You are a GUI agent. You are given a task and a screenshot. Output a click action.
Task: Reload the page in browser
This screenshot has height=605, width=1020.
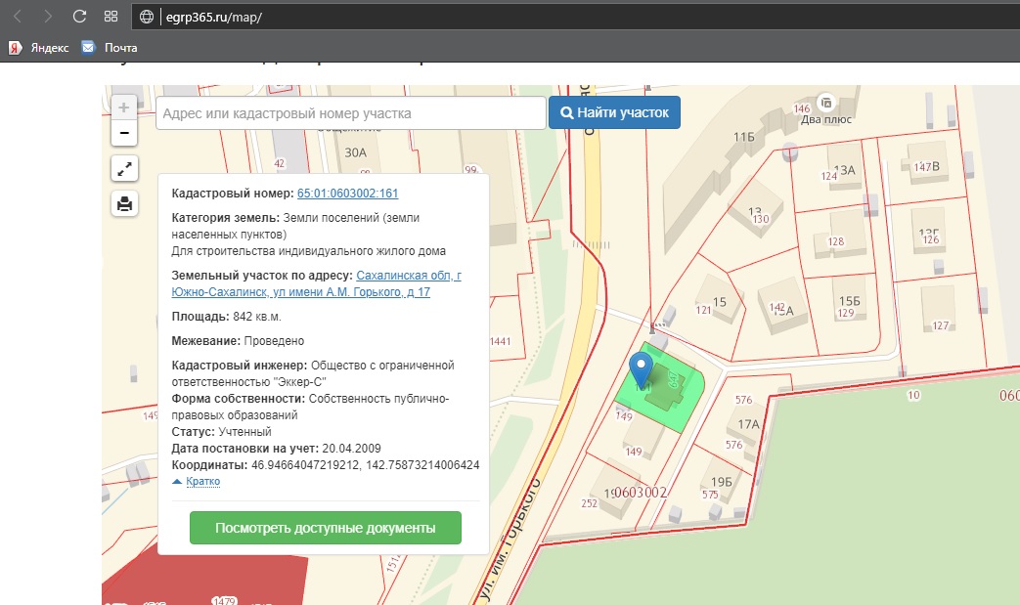tap(80, 17)
